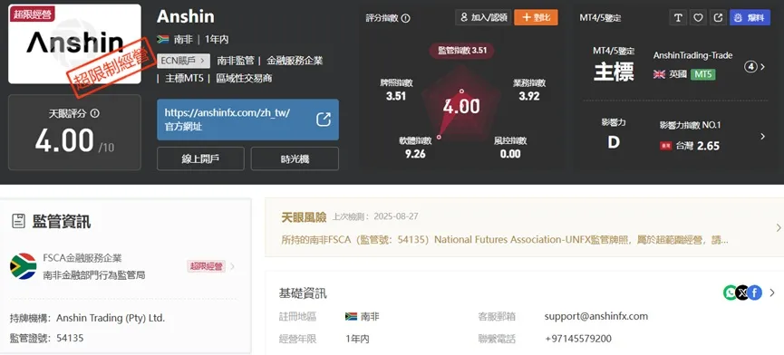Click the green MT5 badge
784x355 pixels.
tap(703, 74)
